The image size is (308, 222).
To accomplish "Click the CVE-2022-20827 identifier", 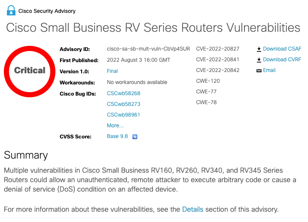I will (217, 49).
